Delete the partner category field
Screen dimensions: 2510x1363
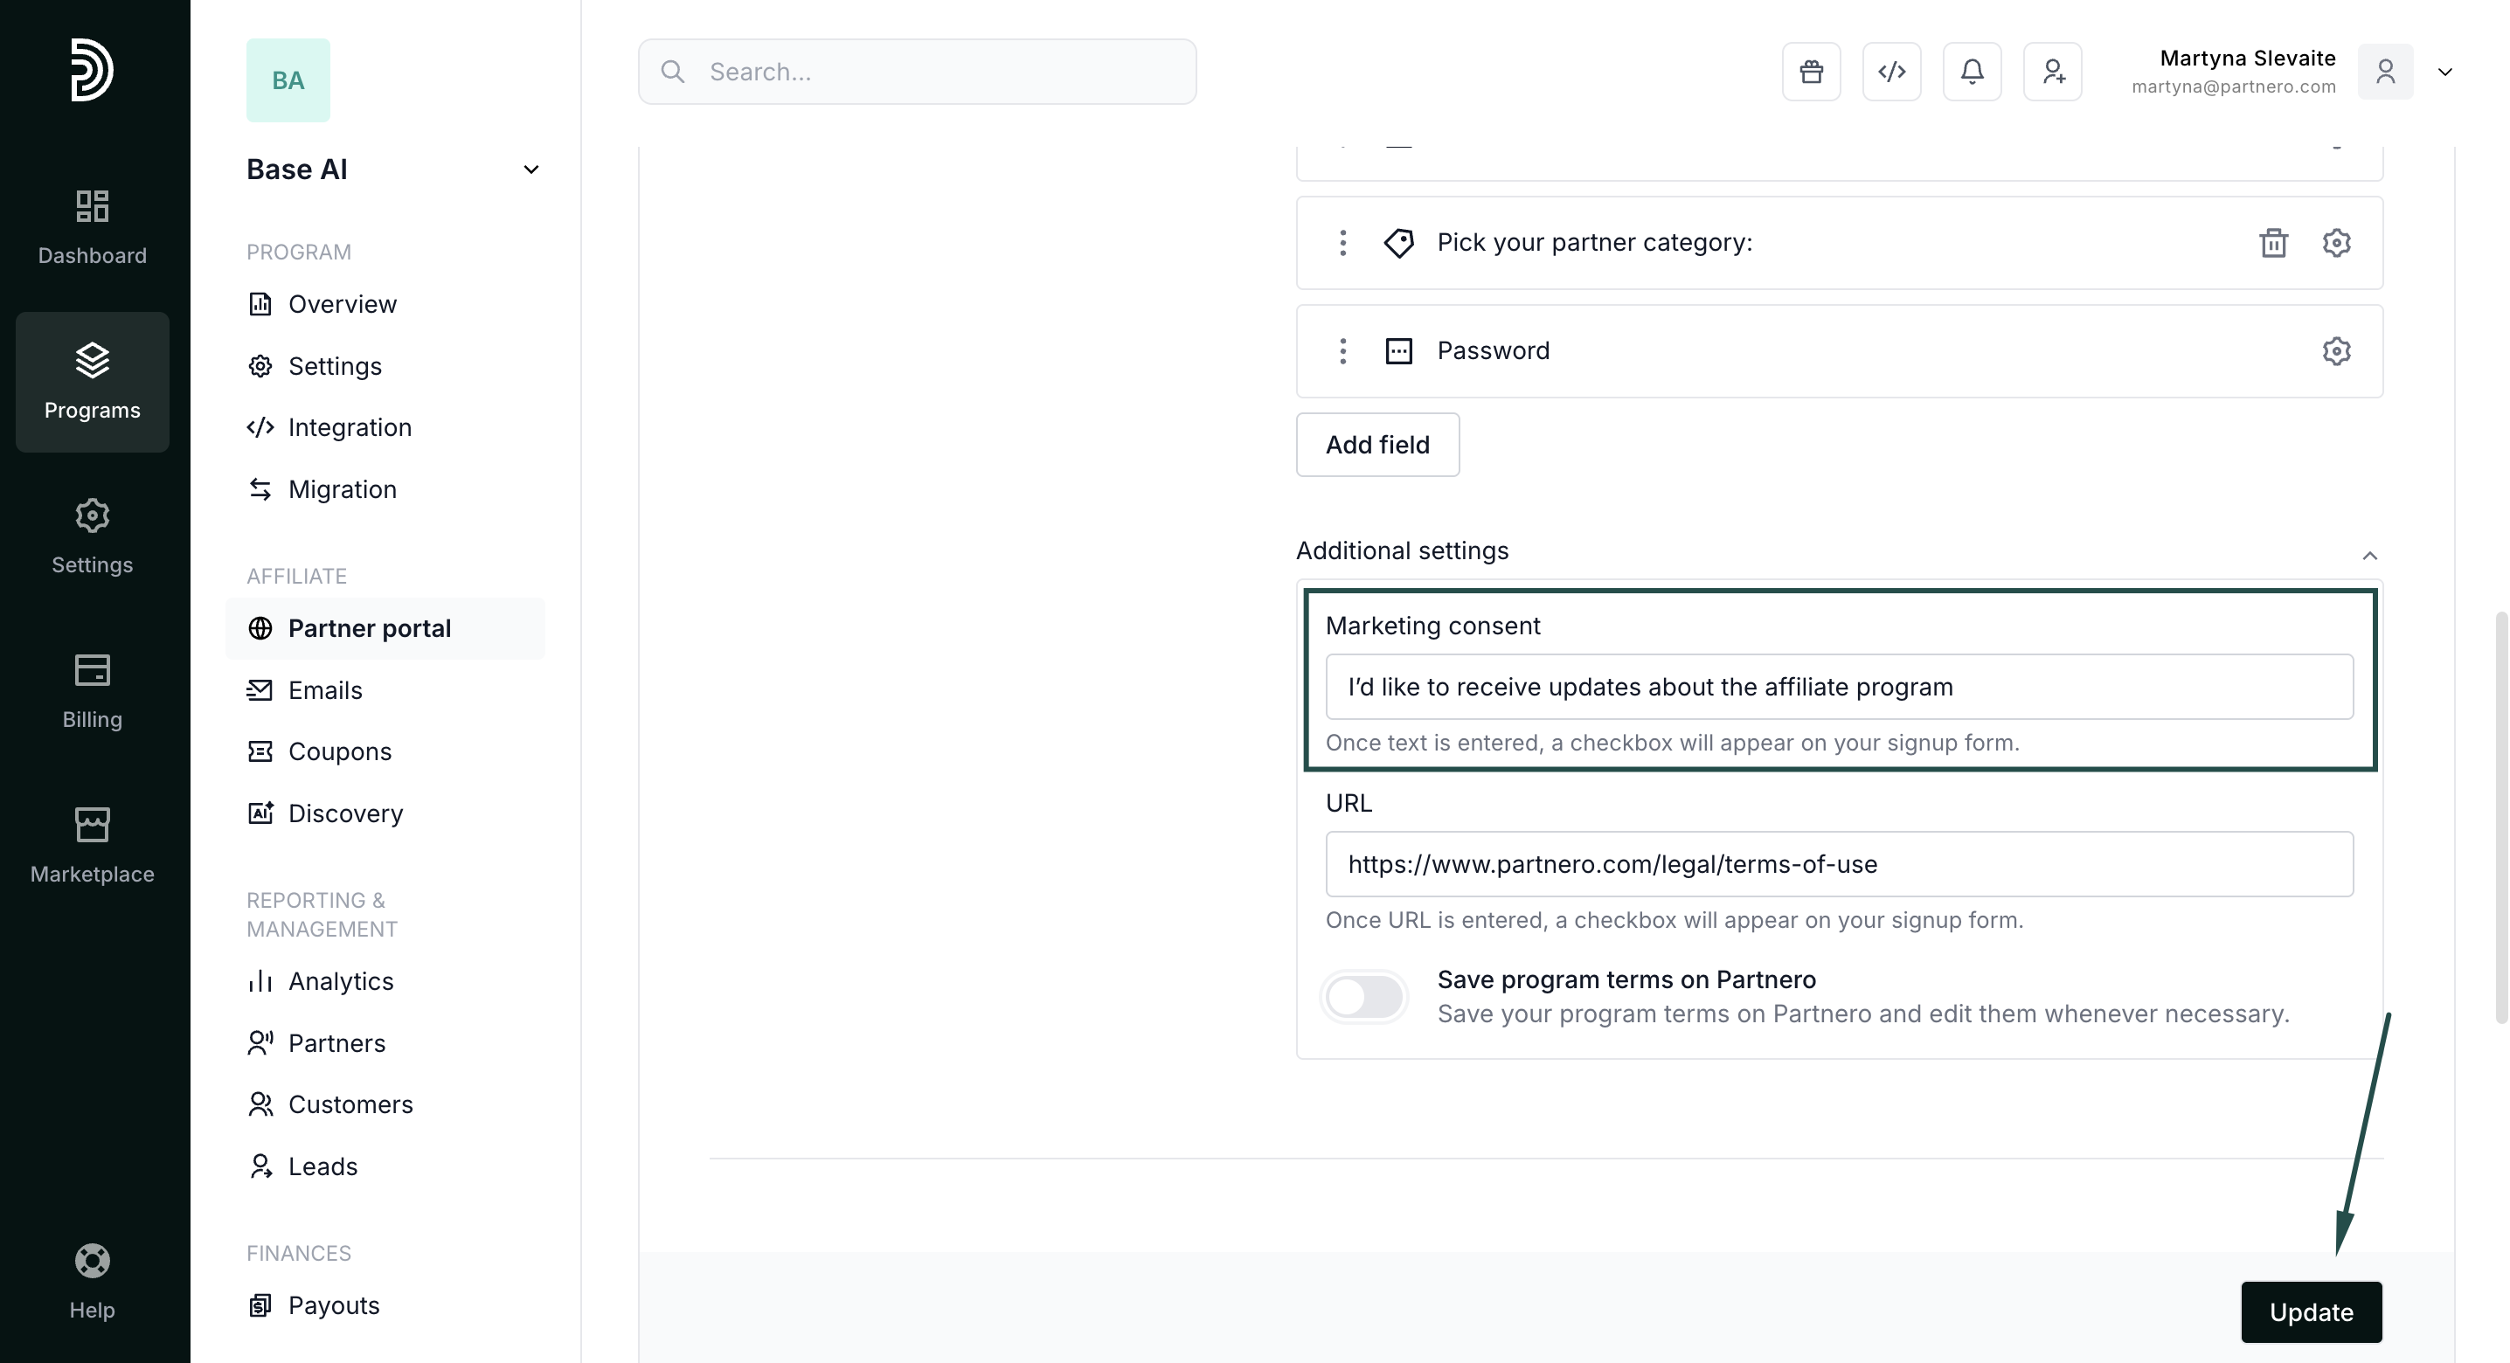[2272, 243]
